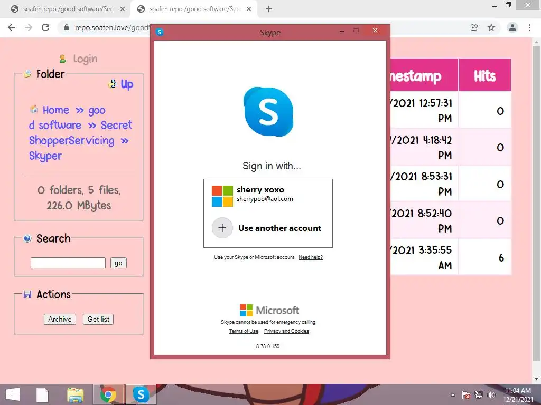Click the Action Center flag icon
Image resolution: width=541 pixels, height=405 pixels.
click(466, 394)
